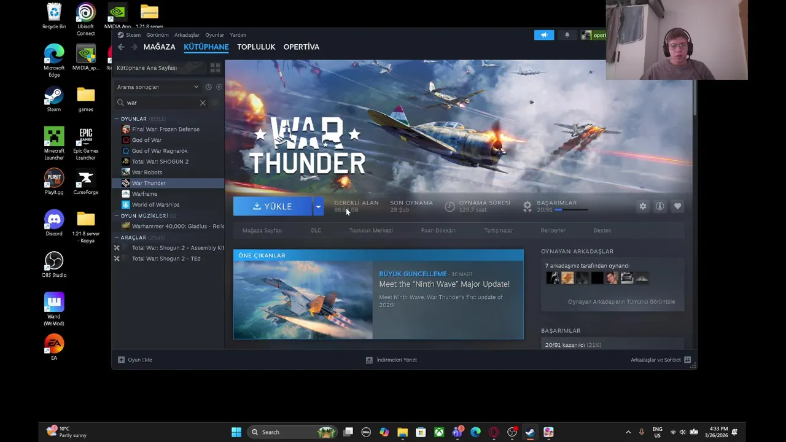
Task: Open OBS Studio desktop icon
Action: click(53, 265)
